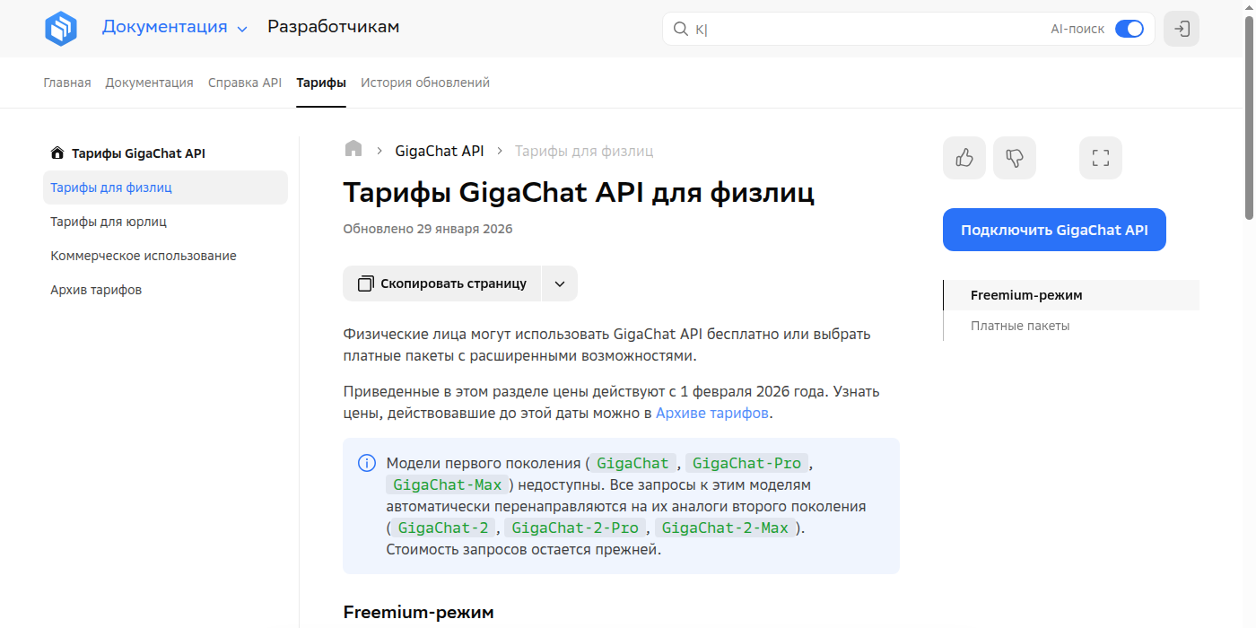
Task: Open the search by clicking the magnifier icon
Action: pos(682,29)
